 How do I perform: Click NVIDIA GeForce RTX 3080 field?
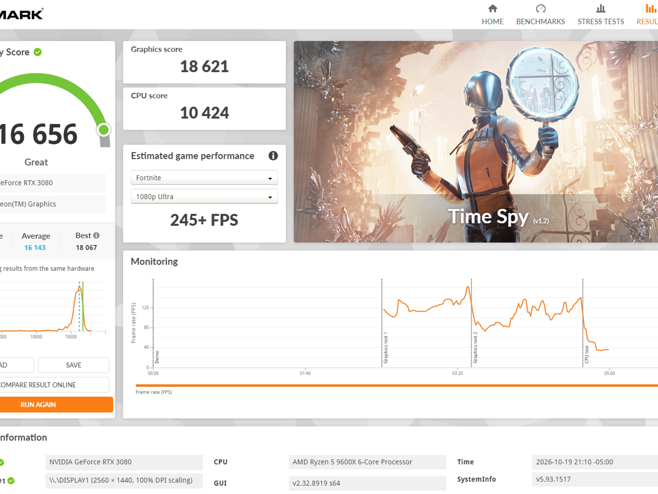pos(124,462)
